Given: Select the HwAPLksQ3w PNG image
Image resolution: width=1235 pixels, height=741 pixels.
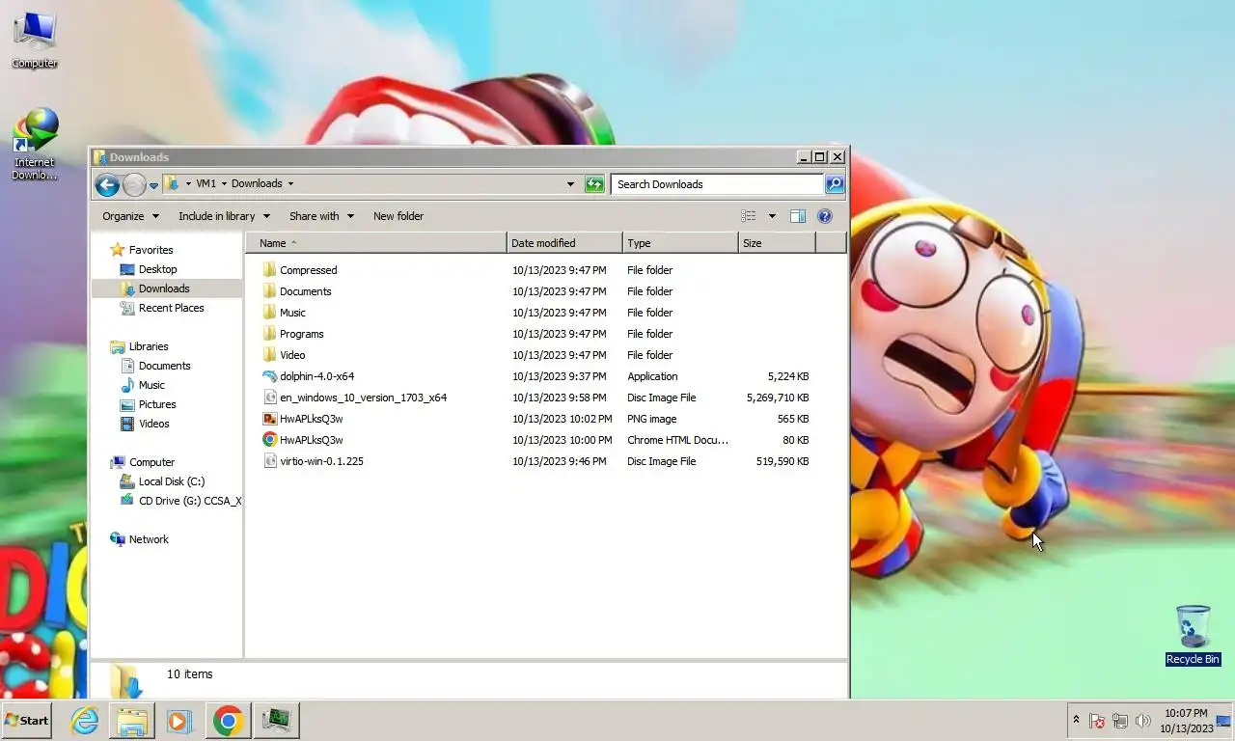Looking at the screenshot, I should tap(311, 419).
